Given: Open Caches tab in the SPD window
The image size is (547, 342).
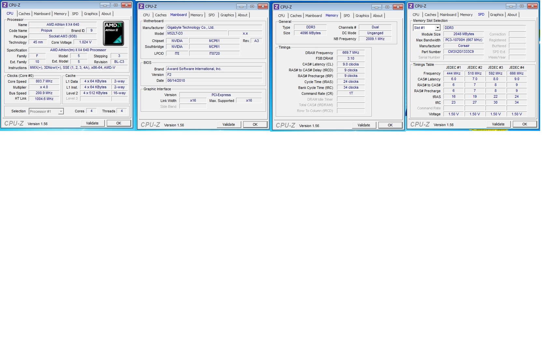Looking at the screenshot, I should (430, 15).
